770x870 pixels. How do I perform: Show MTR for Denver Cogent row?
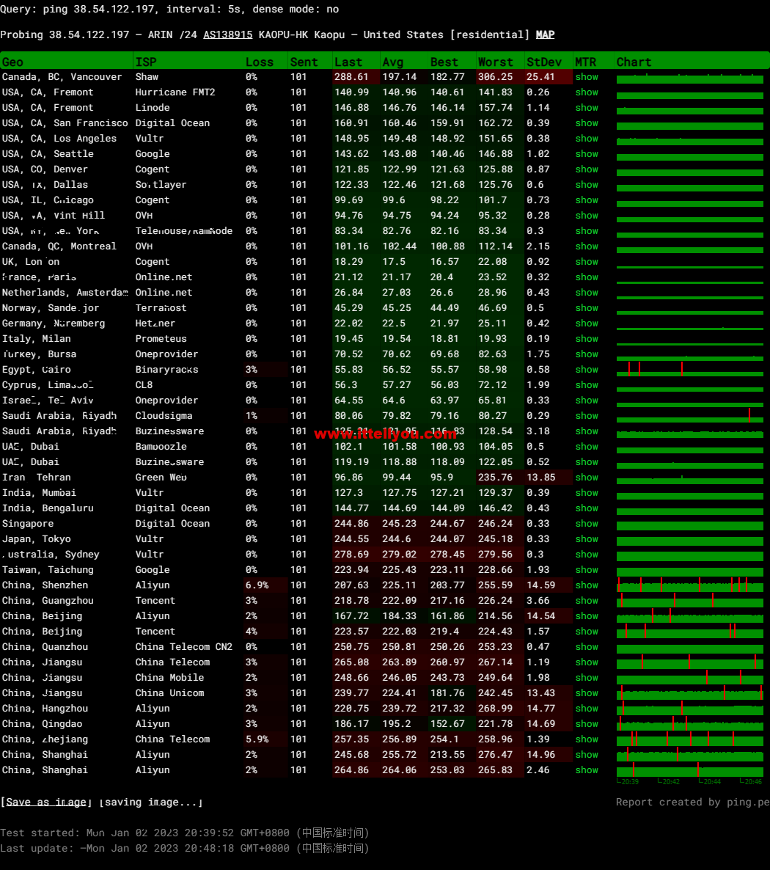coord(587,169)
